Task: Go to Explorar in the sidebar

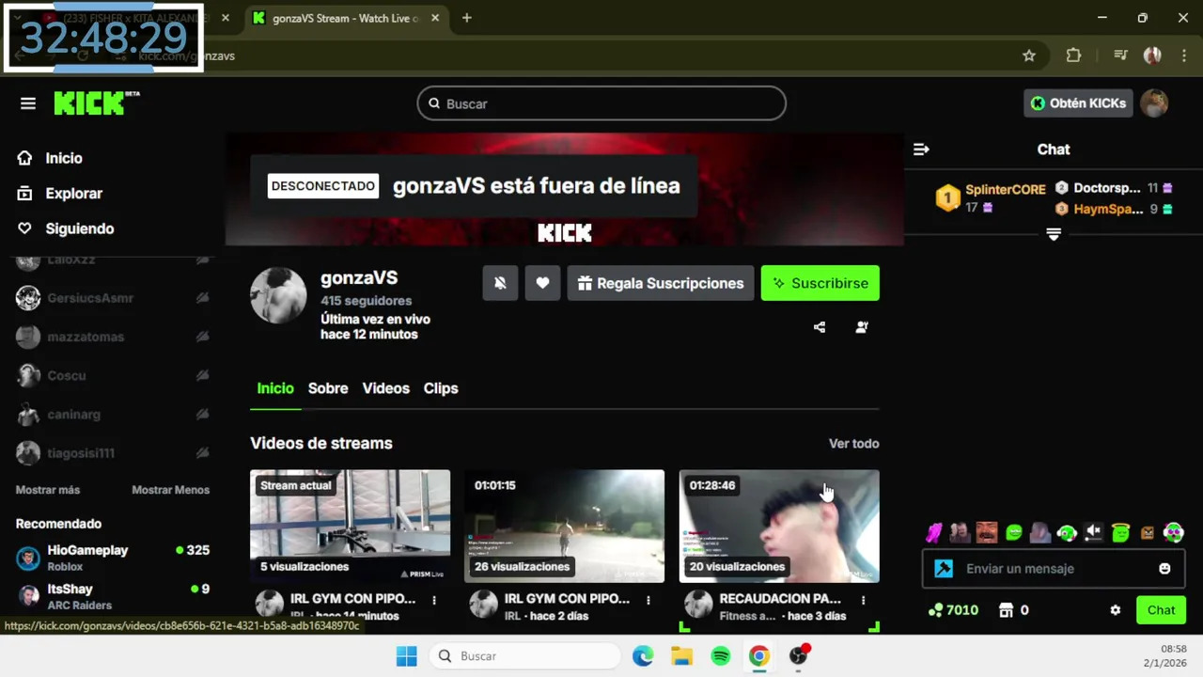Action: click(x=73, y=194)
